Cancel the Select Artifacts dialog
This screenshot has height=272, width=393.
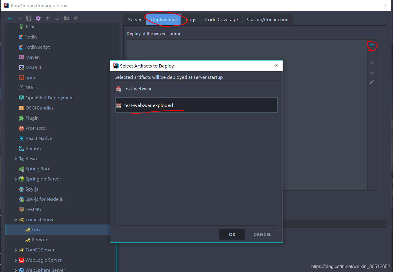[262, 234]
